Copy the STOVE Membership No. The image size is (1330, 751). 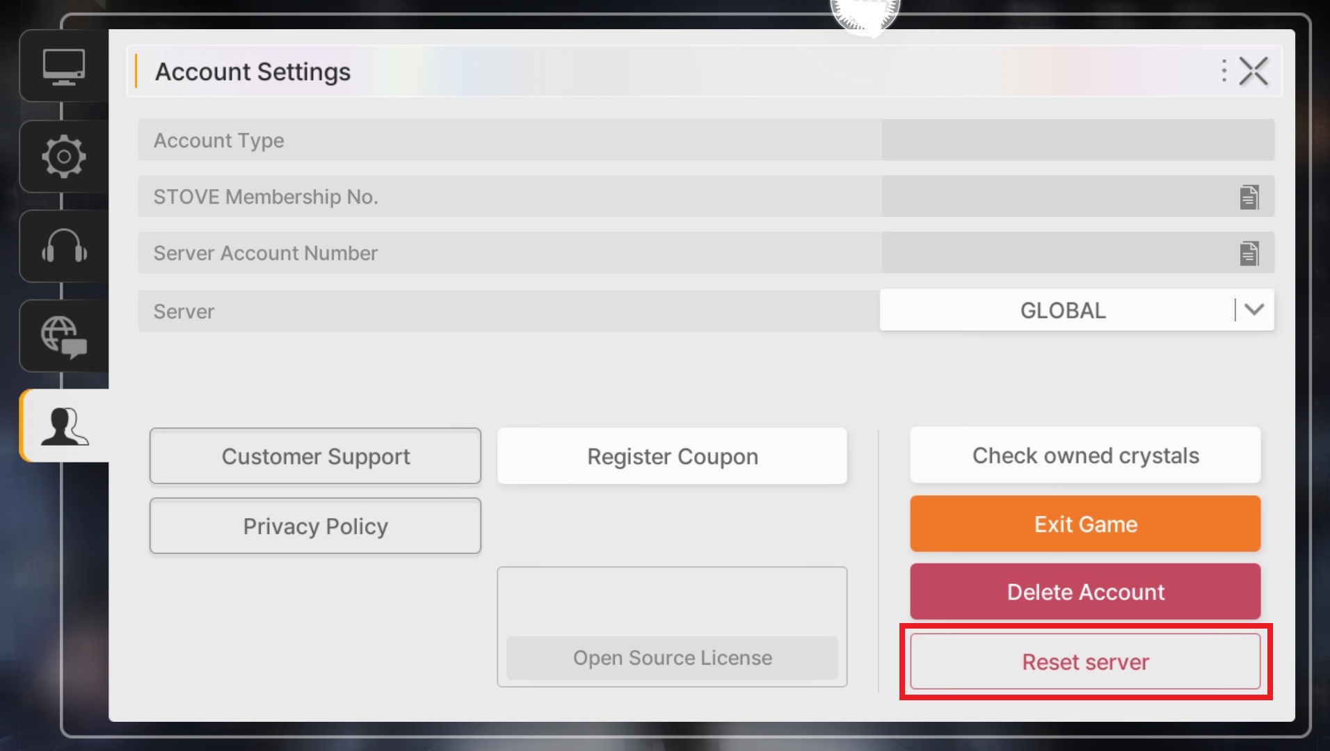pyautogui.click(x=1249, y=197)
